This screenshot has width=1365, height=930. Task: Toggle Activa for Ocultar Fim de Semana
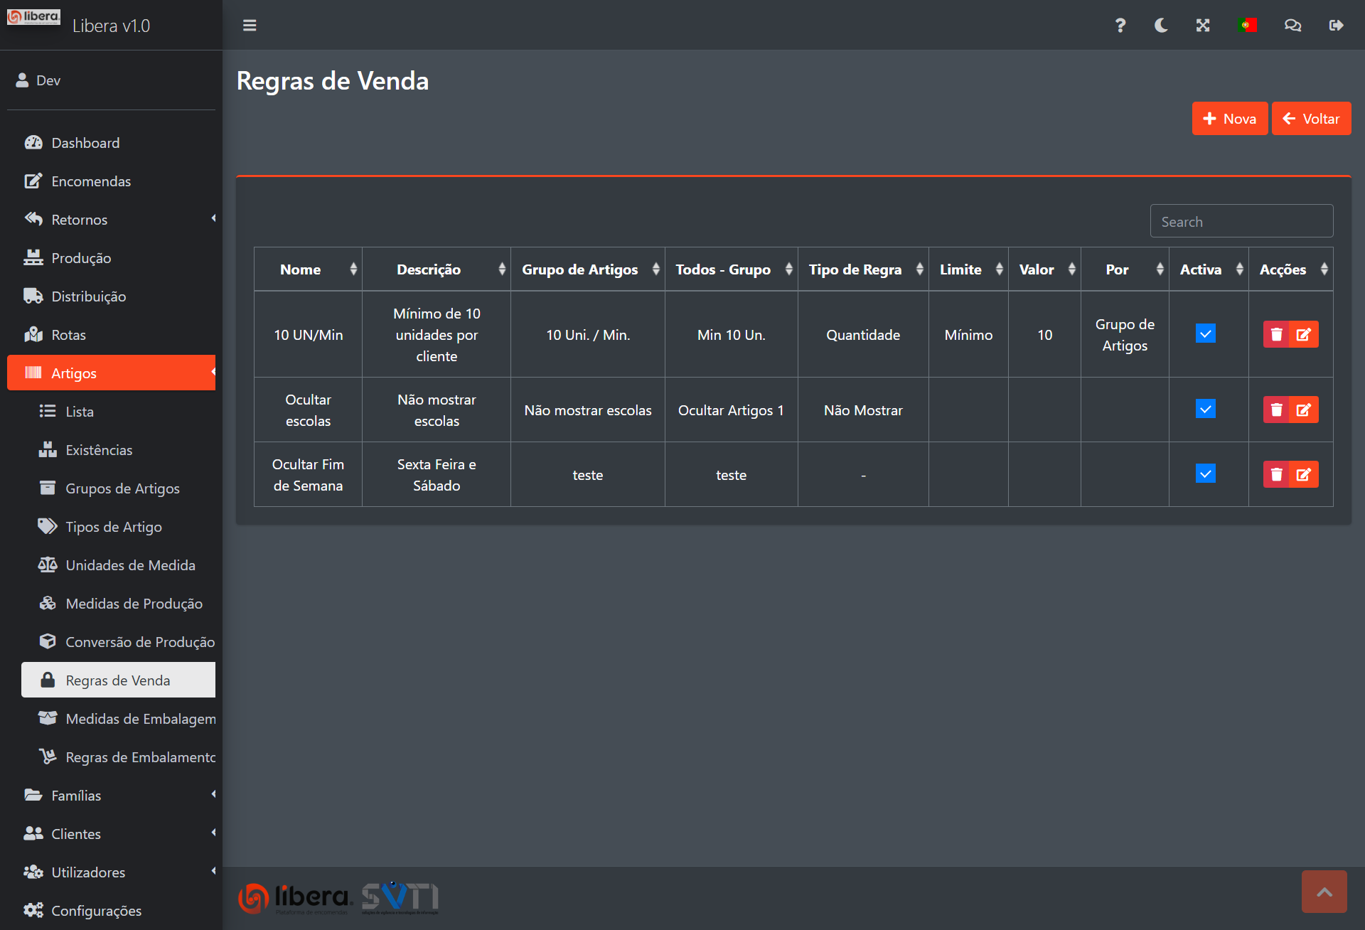[x=1206, y=474]
